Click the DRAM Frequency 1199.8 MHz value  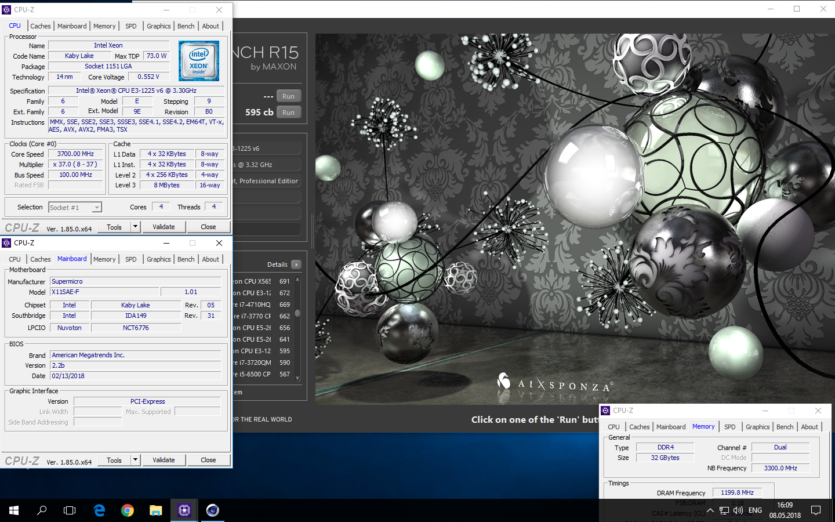737,492
